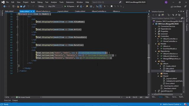Image resolution: width=189 pixels, height=106 pixels.
Task: Open the Extensions menu
Action: click(x=70, y=2)
